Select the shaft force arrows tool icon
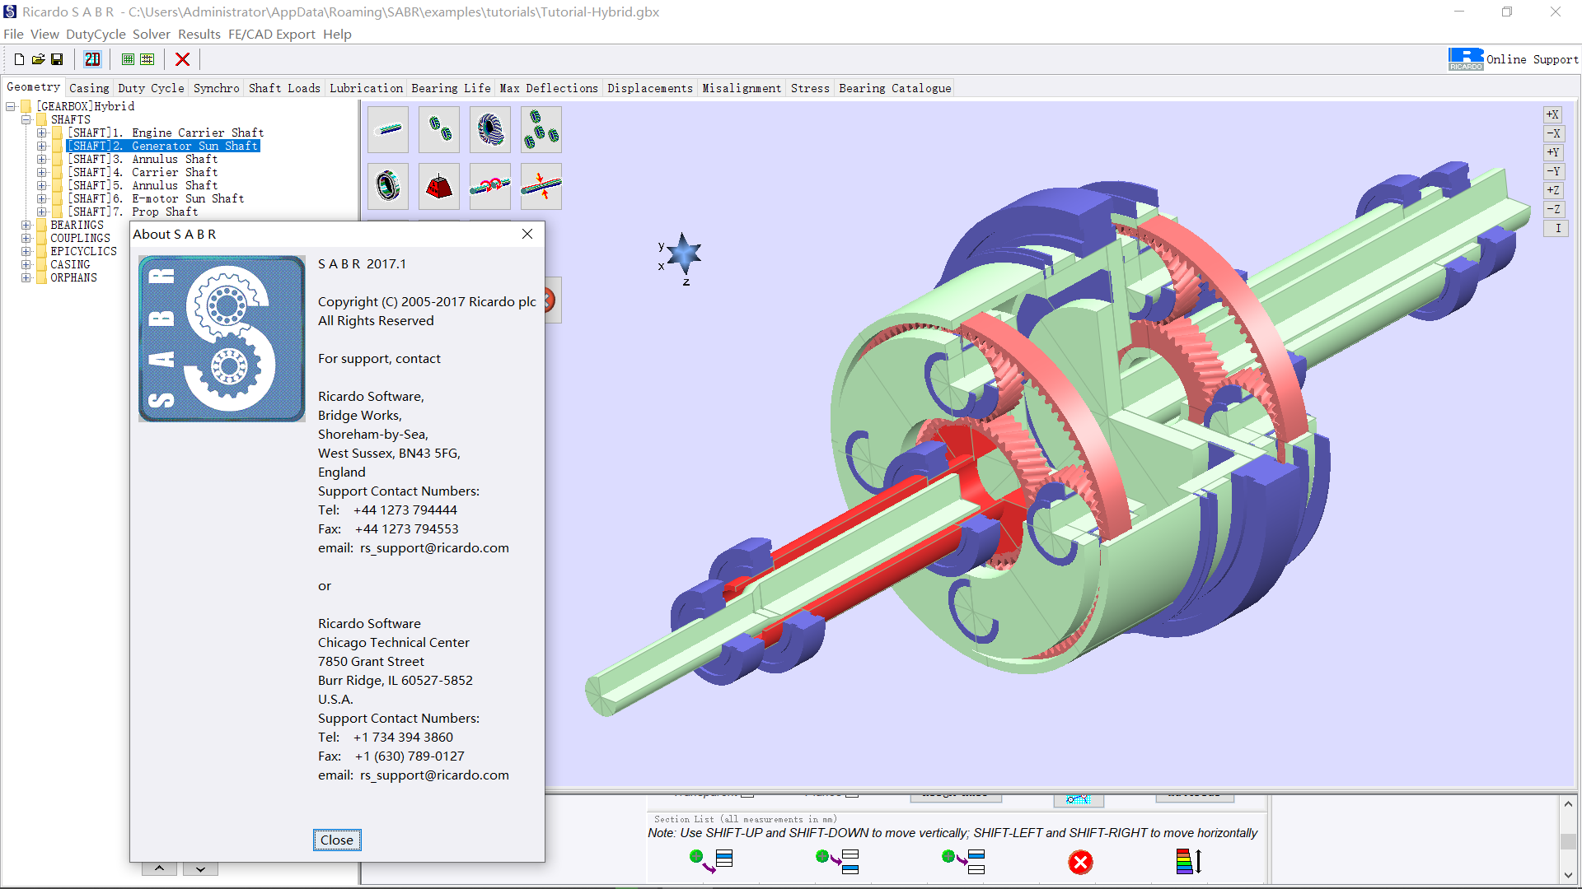 point(541,186)
